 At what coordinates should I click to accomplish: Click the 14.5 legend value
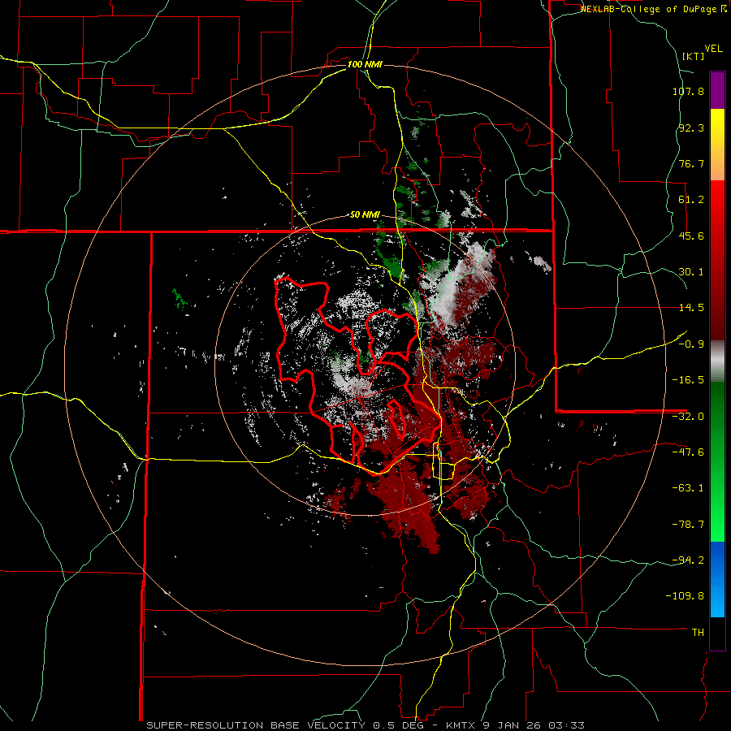pos(691,308)
